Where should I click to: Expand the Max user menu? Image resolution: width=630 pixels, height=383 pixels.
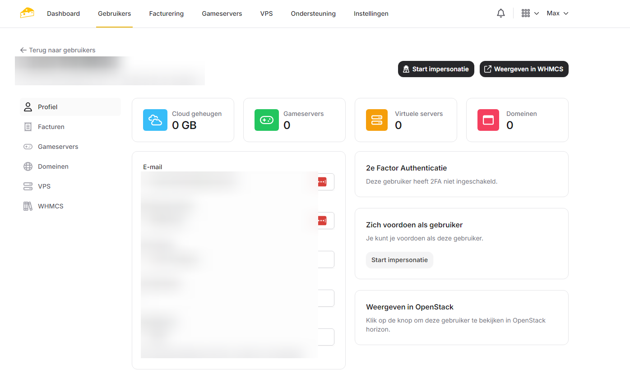click(557, 14)
